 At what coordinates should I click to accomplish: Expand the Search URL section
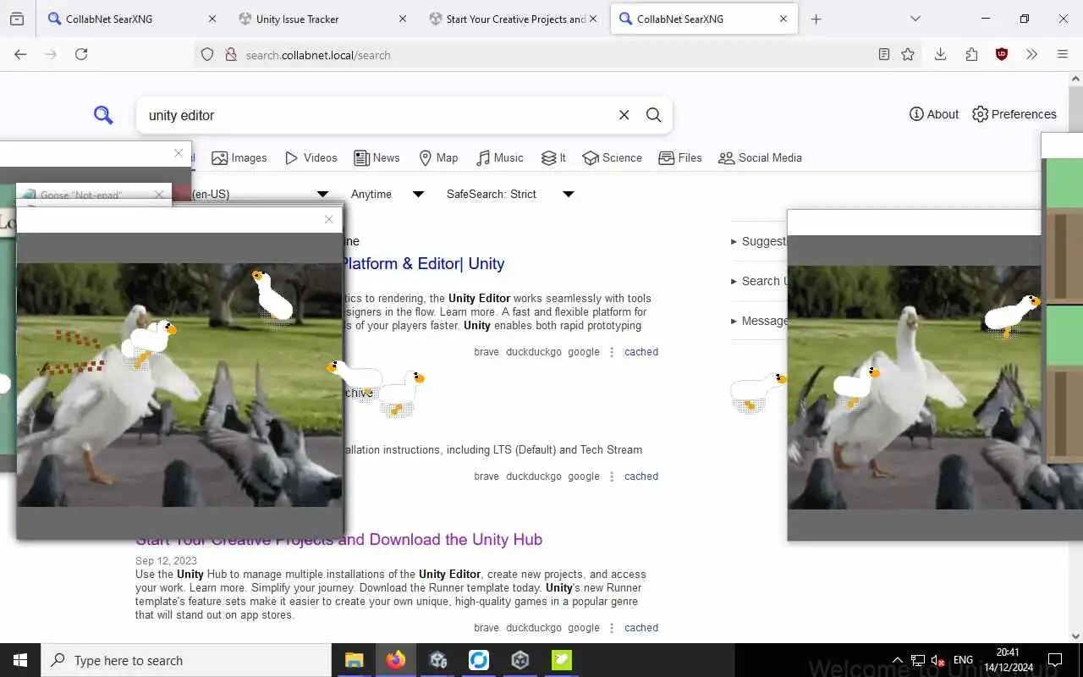tap(758, 281)
